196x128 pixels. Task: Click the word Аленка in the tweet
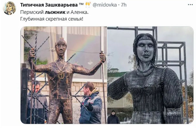(79, 12)
